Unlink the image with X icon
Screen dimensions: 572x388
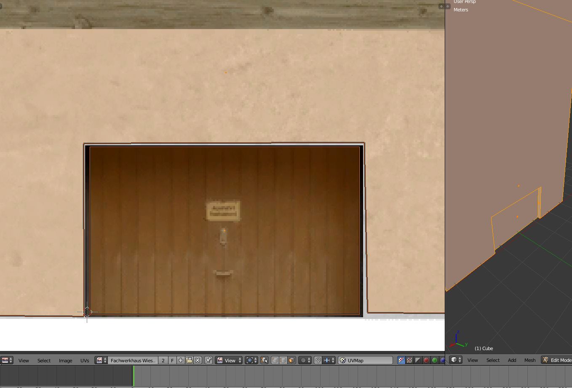coord(198,360)
